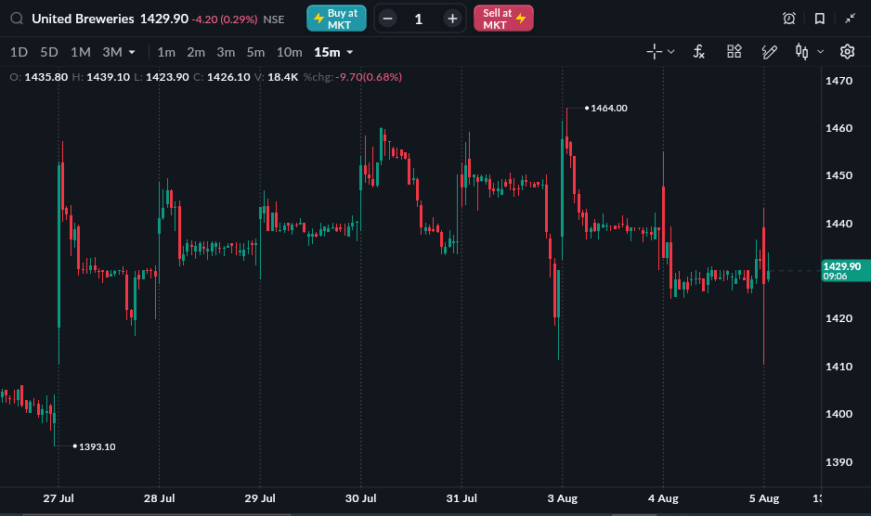
Task: Click the 30 Jul date label
Action: coord(360,498)
